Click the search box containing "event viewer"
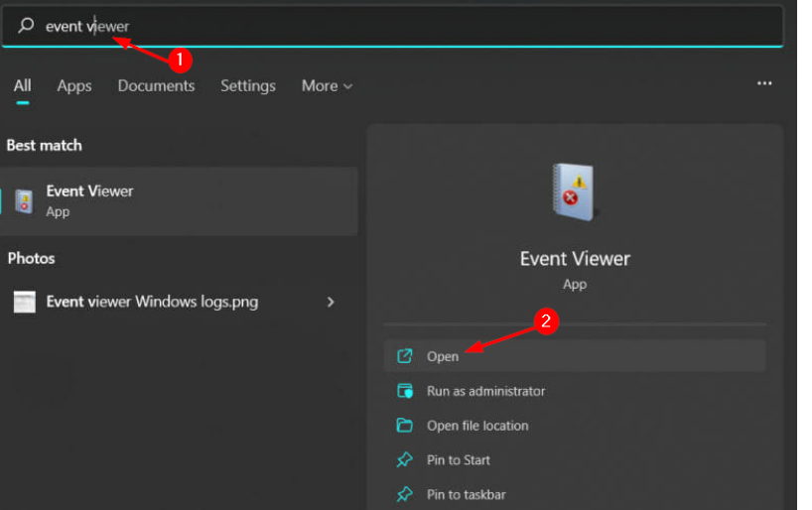 (x=397, y=26)
